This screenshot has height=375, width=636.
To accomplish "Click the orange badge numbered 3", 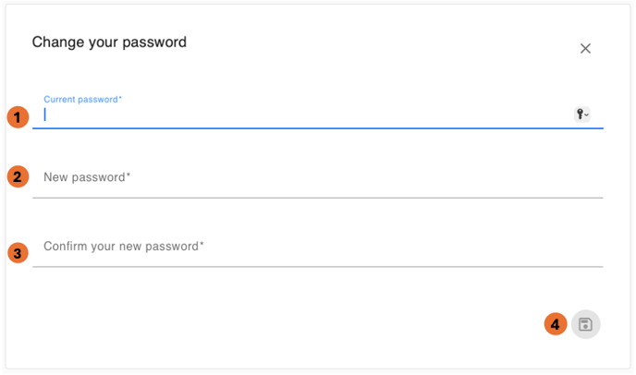I will [18, 251].
